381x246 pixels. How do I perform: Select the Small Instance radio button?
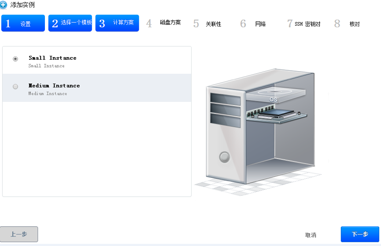coord(15,58)
